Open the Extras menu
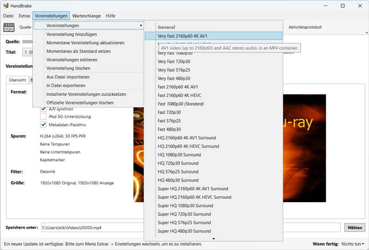Image resolution: width=369 pixels, height=250 pixels. pyautogui.click(x=24, y=16)
